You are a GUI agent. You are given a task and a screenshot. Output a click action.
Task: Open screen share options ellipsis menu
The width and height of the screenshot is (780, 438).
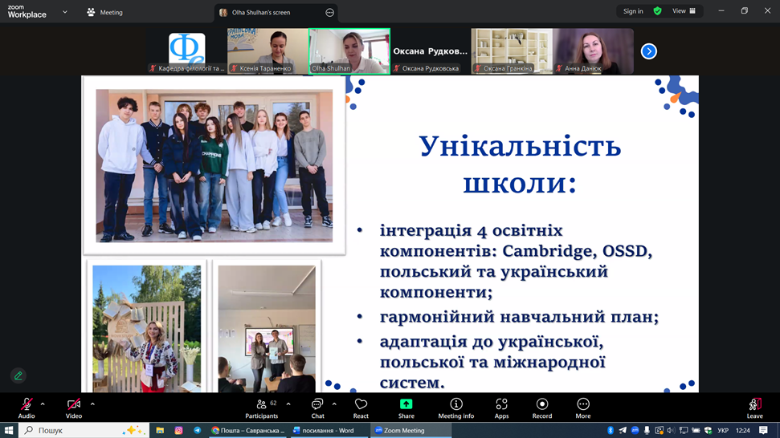click(x=329, y=13)
